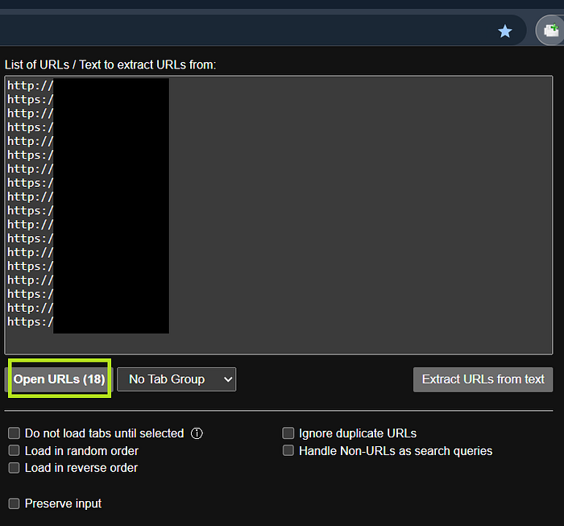Viewport: 564px width, 526px height.
Task: Enable 'Ignore duplicate URLs' checkbox
Action: (288, 433)
